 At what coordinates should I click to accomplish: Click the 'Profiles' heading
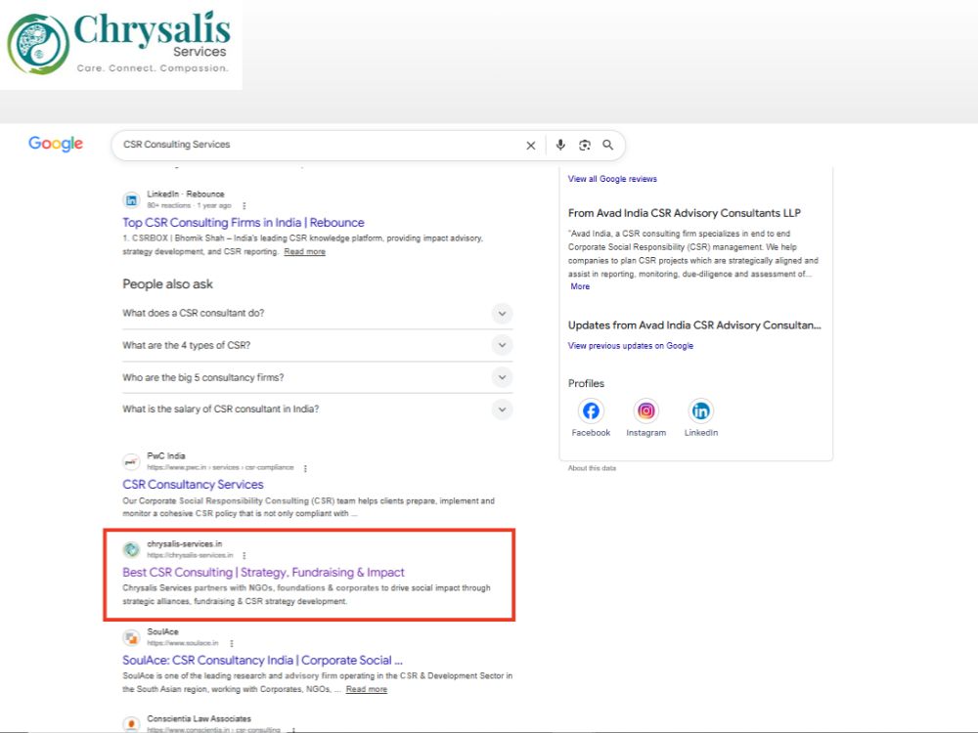(x=586, y=383)
